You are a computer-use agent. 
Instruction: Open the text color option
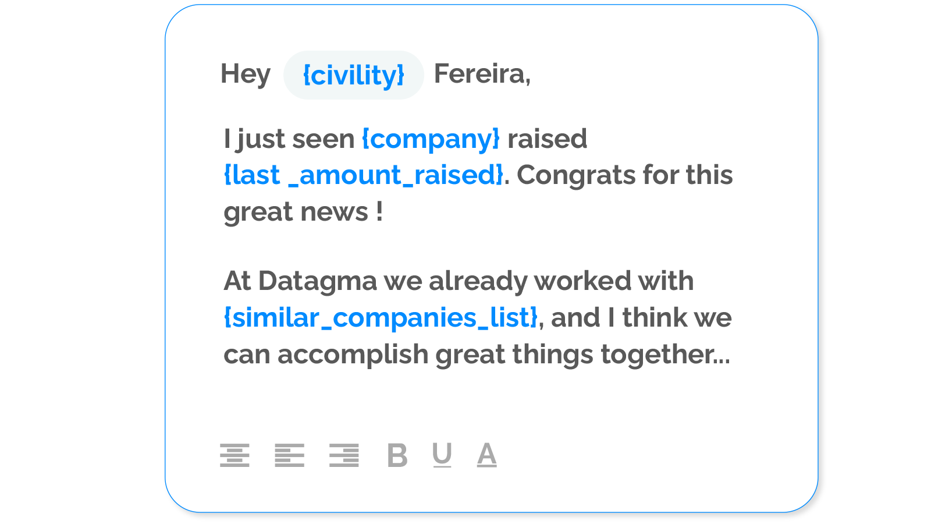[x=487, y=455]
